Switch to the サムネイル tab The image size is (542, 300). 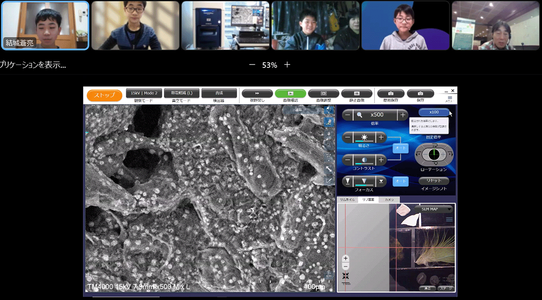coord(347,199)
